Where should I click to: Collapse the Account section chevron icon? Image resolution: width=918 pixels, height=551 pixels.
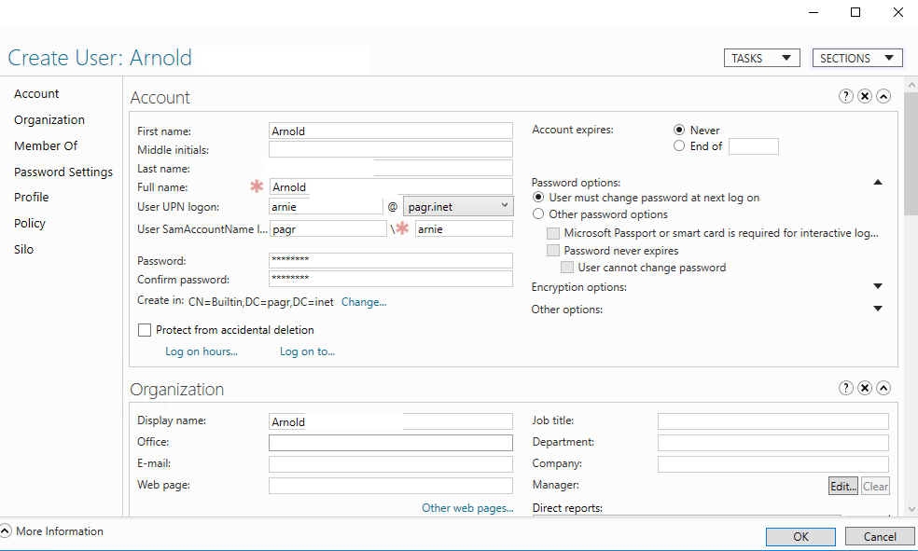(883, 96)
